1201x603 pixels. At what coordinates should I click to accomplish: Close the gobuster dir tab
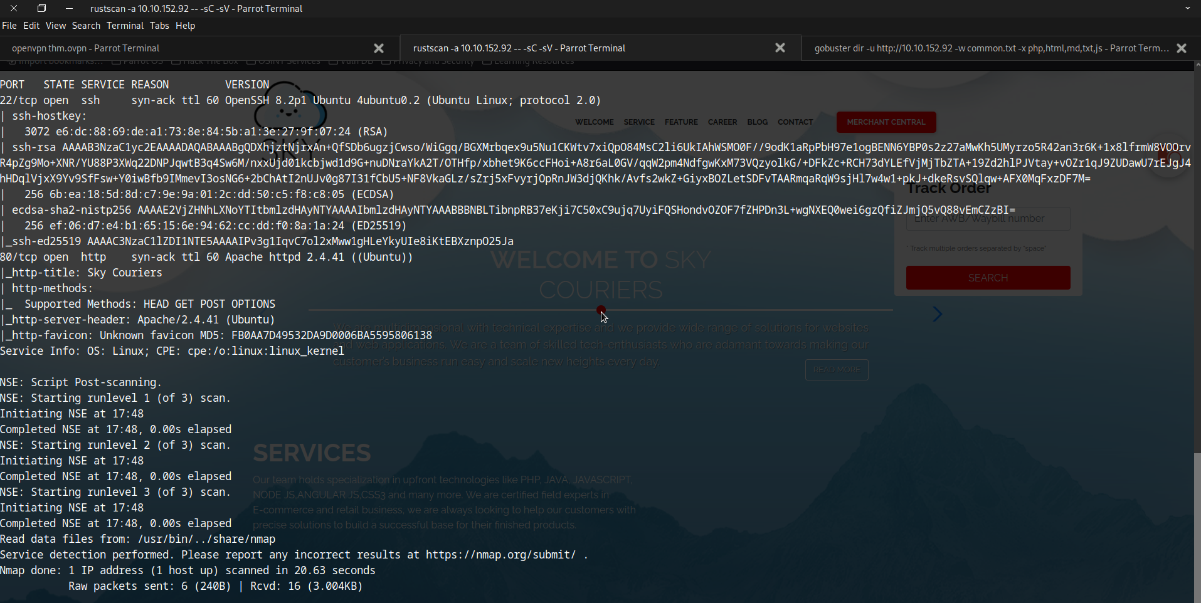pos(1182,48)
